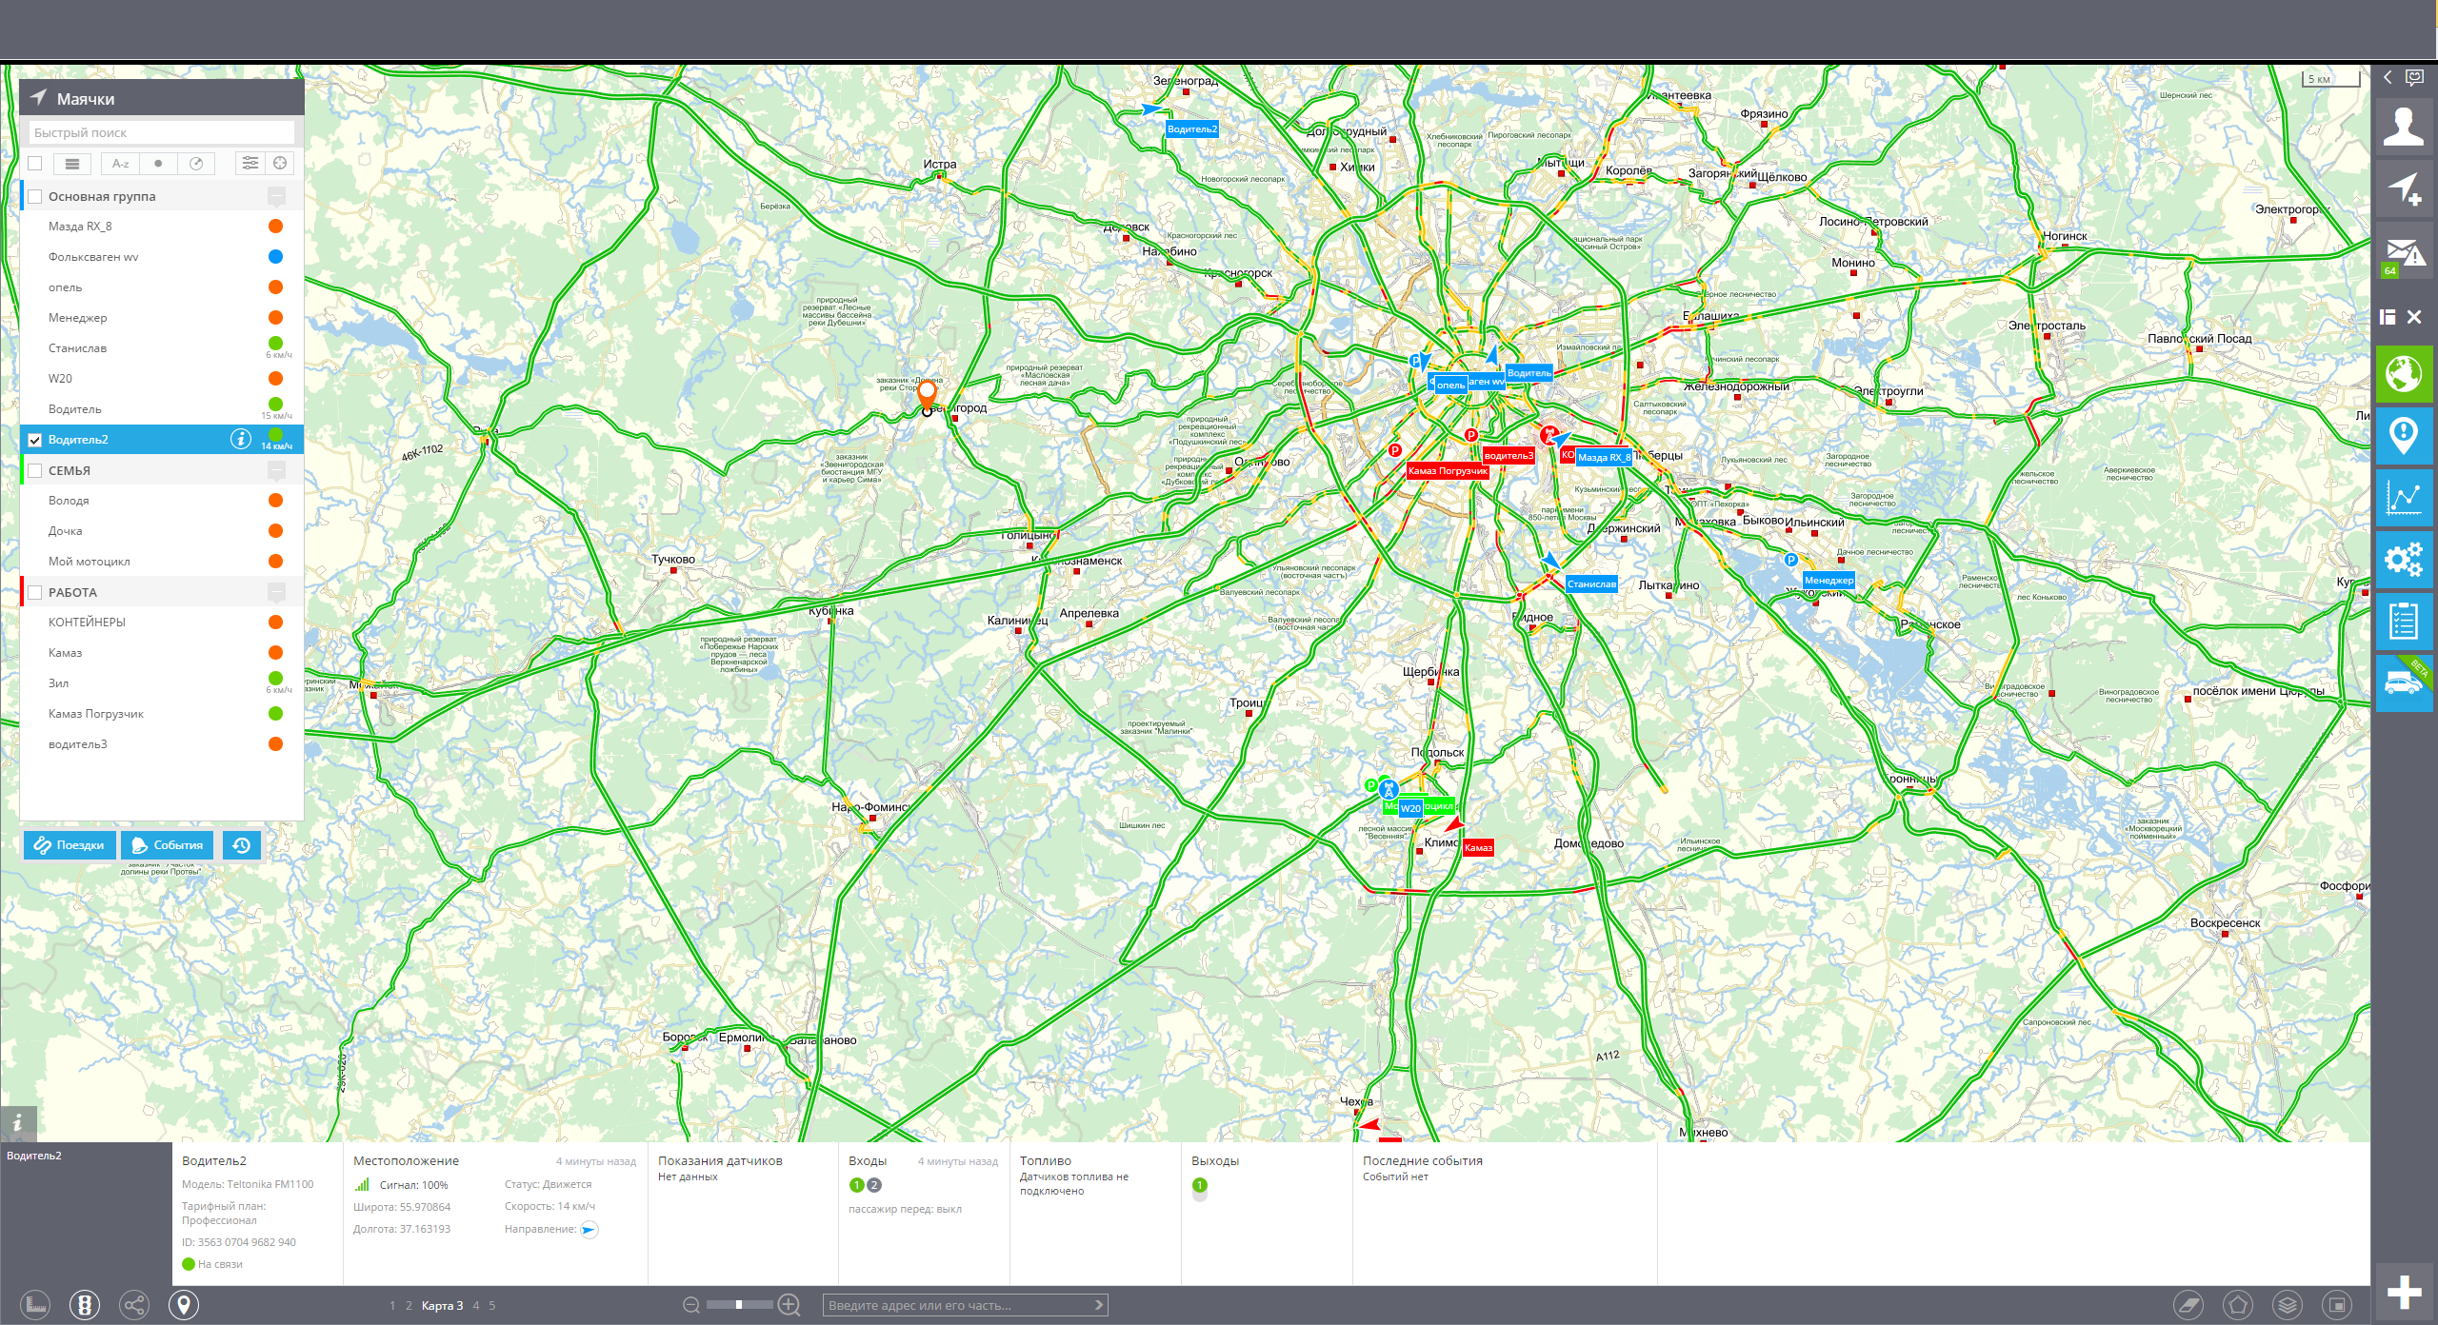Screen dimensions: 2438x1325
Task: Open gears settings icon in right sidebar
Action: 2404,560
